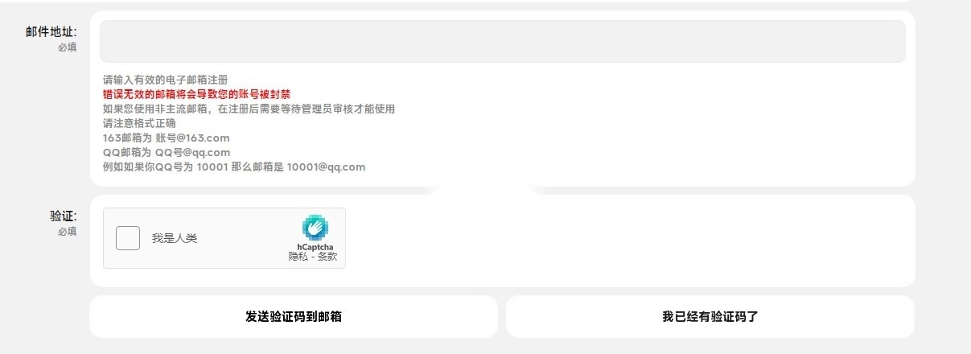Screen dimensions: 971x354
Task: Click the 163邮箱为 账号@163.com hint line
Action: 167,138
